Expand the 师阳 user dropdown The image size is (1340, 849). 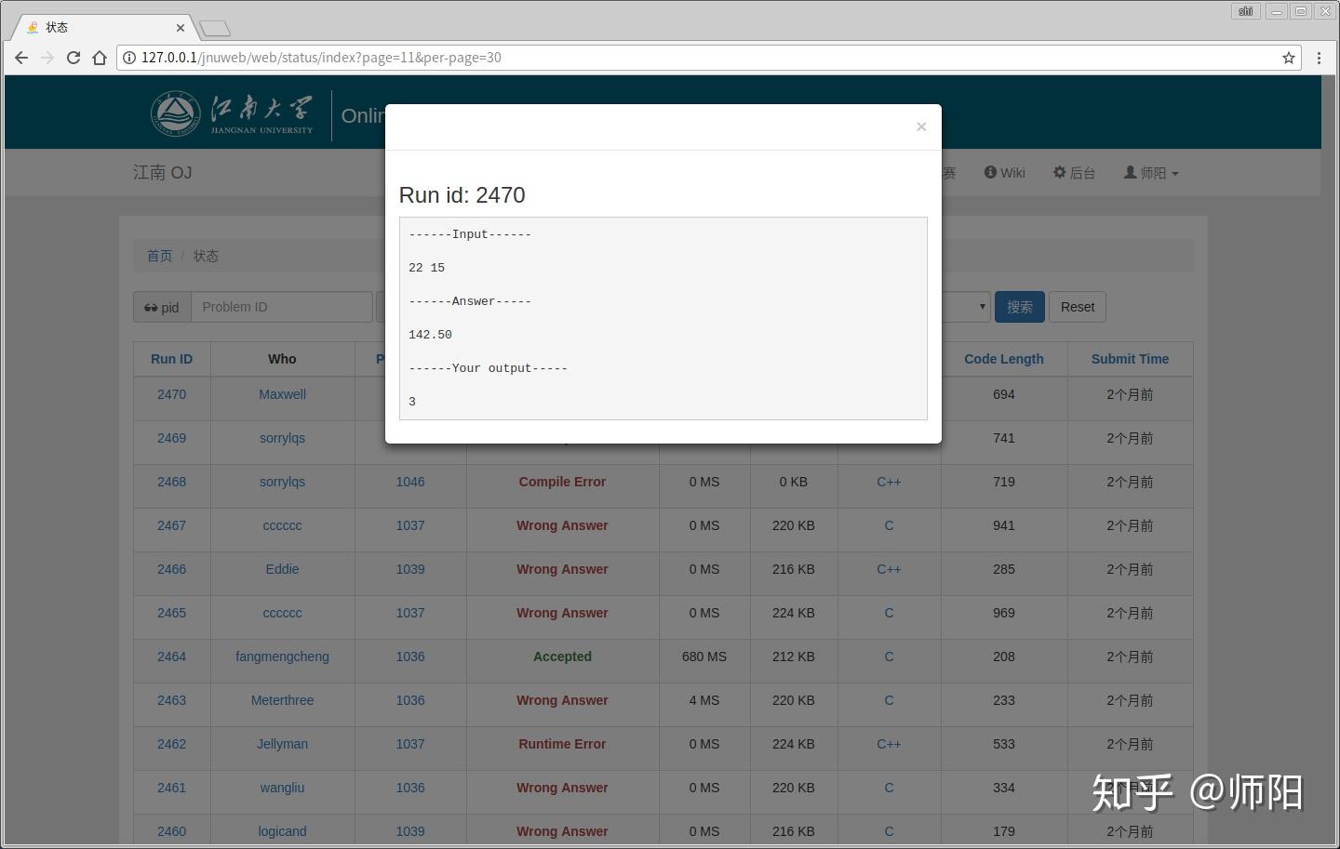(x=1151, y=173)
